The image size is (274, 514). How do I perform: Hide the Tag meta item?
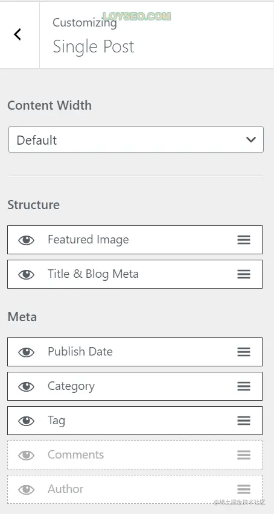(26, 421)
